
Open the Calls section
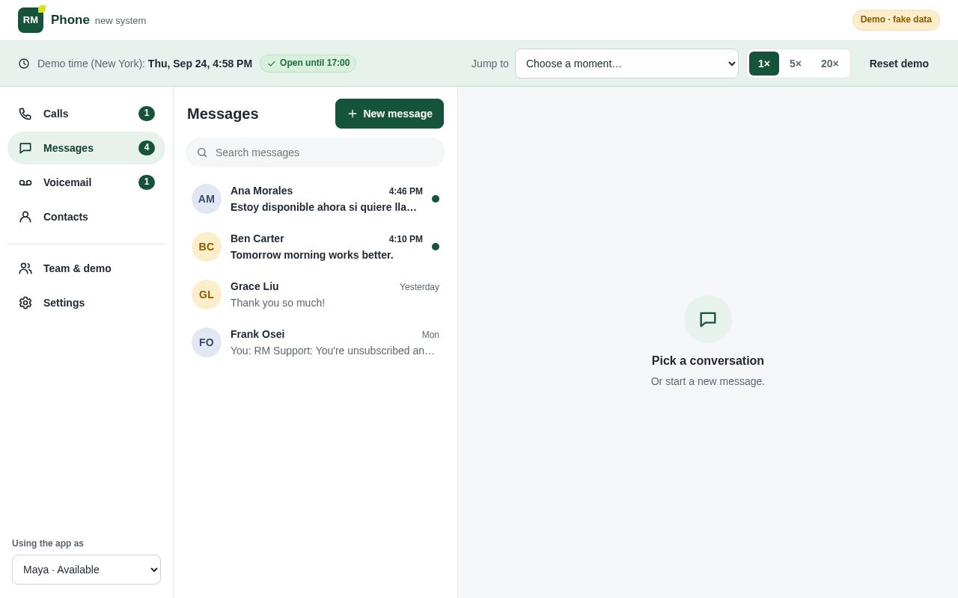pyautogui.click(x=86, y=114)
